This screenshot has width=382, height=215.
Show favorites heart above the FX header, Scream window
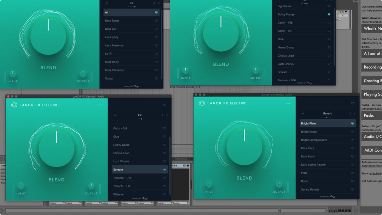pos(164,105)
